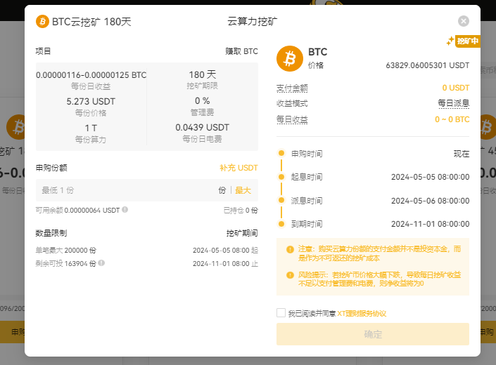
Task: Click the 1 T hashrate per share
Action: tap(91, 128)
